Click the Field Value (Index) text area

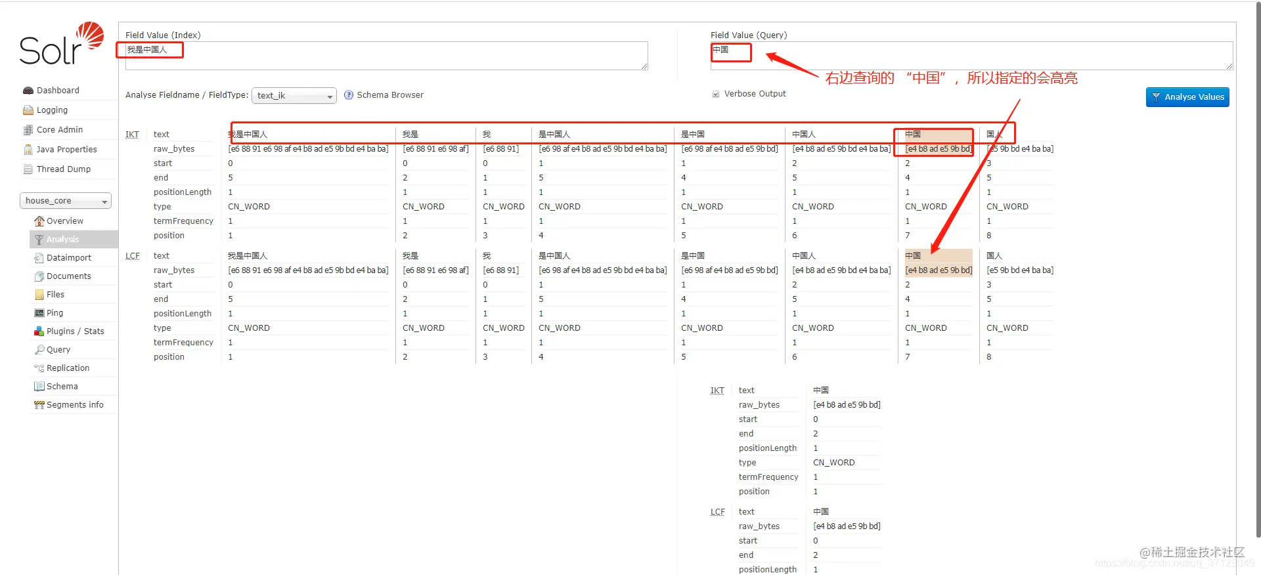click(x=387, y=56)
